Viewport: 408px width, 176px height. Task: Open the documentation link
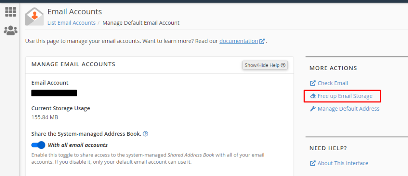tap(239, 41)
